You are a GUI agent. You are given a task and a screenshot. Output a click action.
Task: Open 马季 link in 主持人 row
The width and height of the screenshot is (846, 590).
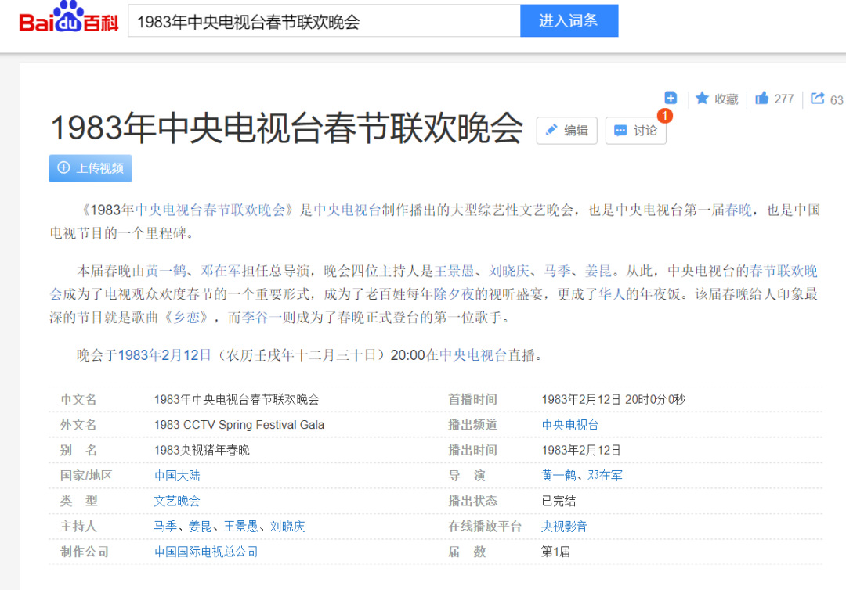tap(165, 527)
